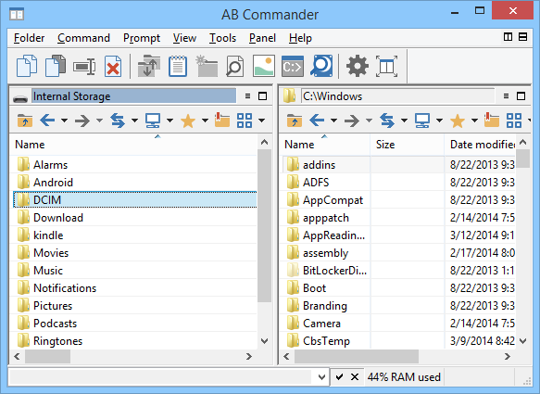Screen dimensions: 540x394
Task: Click the computer drives icon in right panel
Action: coord(422,121)
